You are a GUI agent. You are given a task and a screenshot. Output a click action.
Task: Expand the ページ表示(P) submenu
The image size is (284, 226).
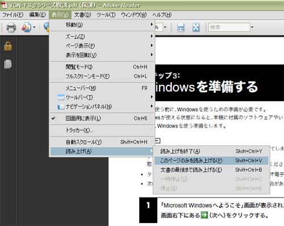tap(102, 46)
